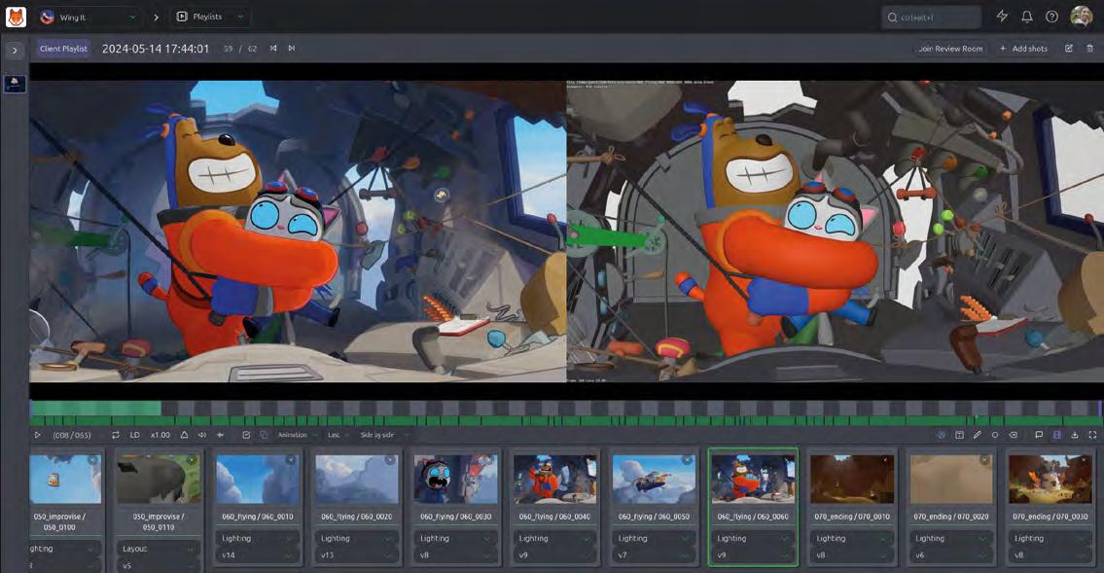Click the global search field
Viewport: 1104px width, 573px height.
[x=931, y=17]
